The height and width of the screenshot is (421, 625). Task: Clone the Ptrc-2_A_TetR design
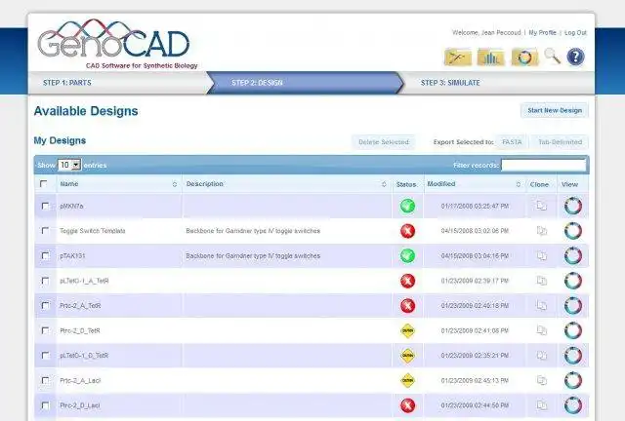coord(541,306)
